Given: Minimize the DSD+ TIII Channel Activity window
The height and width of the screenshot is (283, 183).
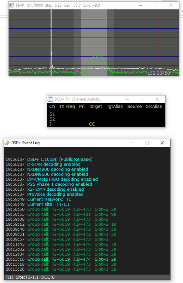Looking at the screenshot, I should click(x=127, y=99).
